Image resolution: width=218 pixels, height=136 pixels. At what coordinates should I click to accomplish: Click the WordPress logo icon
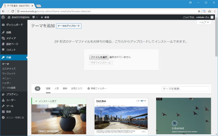3,17
